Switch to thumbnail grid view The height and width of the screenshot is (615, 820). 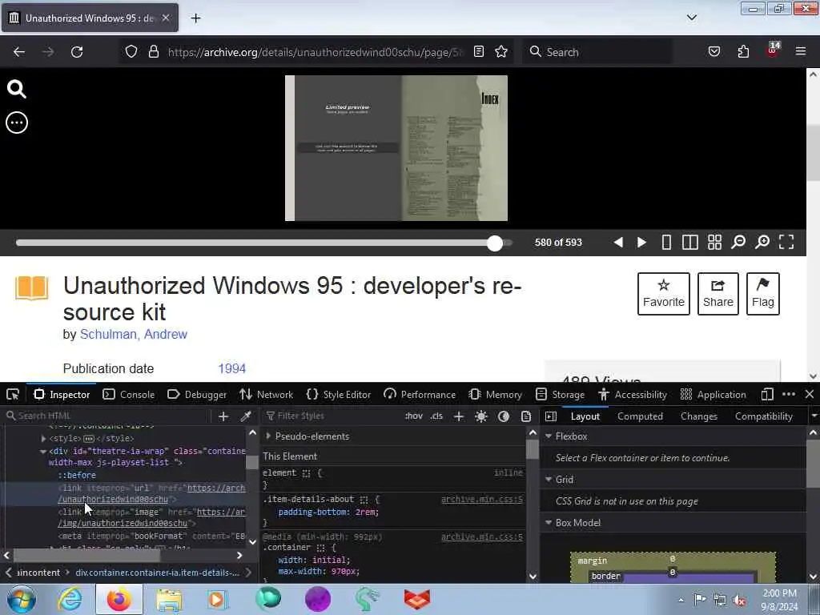click(x=714, y=242)
